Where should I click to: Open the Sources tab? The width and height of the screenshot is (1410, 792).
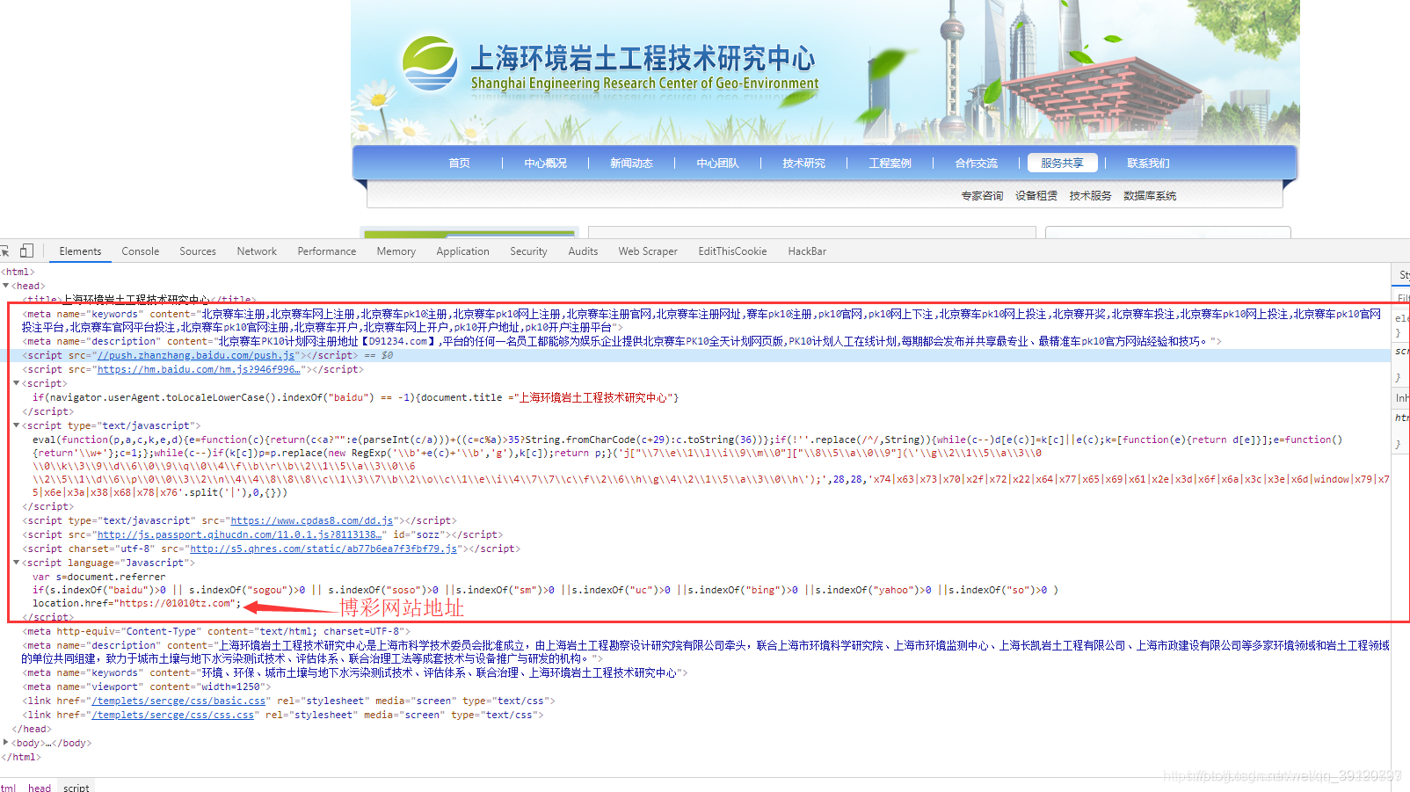(198, 251)
